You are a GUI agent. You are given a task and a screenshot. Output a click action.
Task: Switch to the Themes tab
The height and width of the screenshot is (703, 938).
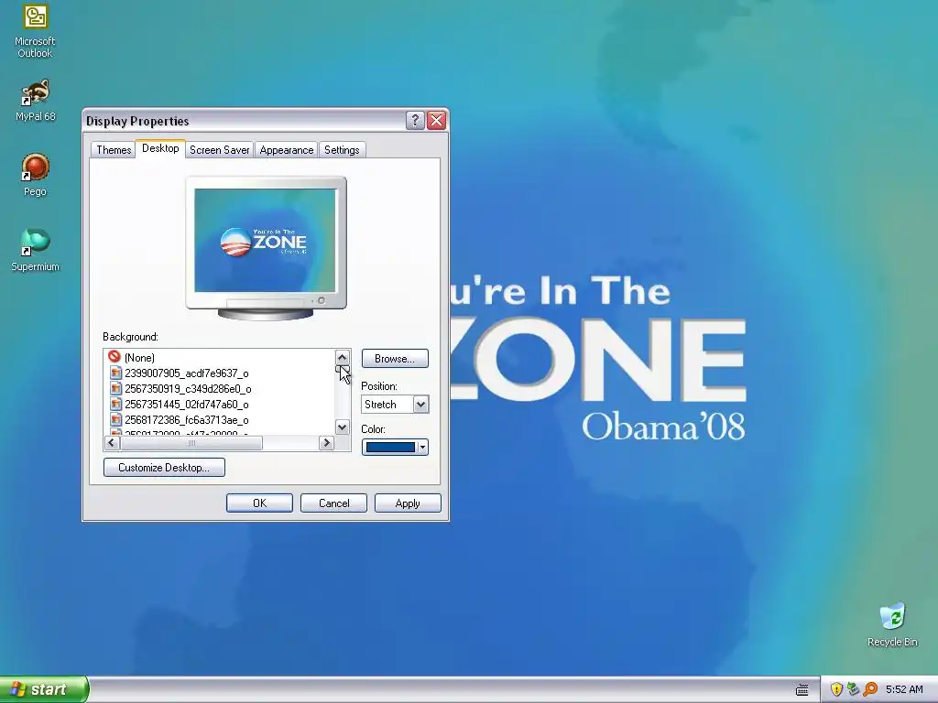[114, 150]
